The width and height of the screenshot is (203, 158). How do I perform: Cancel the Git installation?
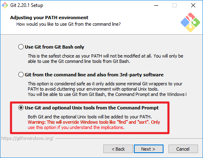(183, 149)
